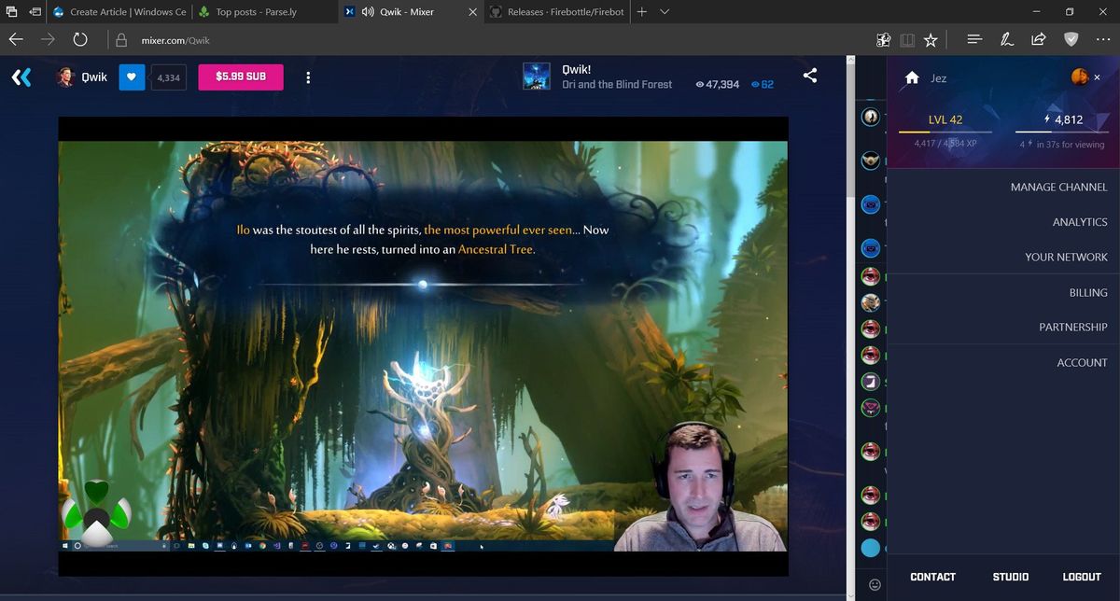Screen dimensions: 1120x601
Task: Open ANALYTICS from the account menu
Action: 1080,222
